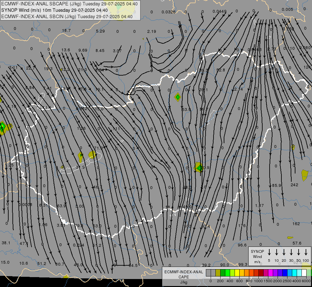Click the CAPE value 176
Image resolution: width=312 pixels, height=287 pixels.
click(x=242, y=226)
